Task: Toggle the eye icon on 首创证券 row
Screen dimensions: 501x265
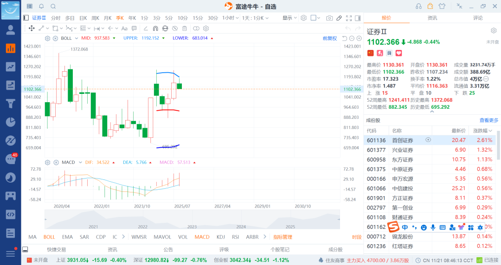Action: (x=428, y=140)
